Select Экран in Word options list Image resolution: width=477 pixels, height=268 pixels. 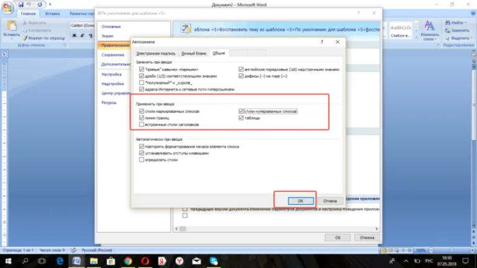pos(107,36)
